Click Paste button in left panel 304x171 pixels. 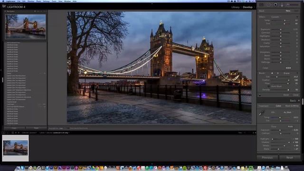point(36,128)
